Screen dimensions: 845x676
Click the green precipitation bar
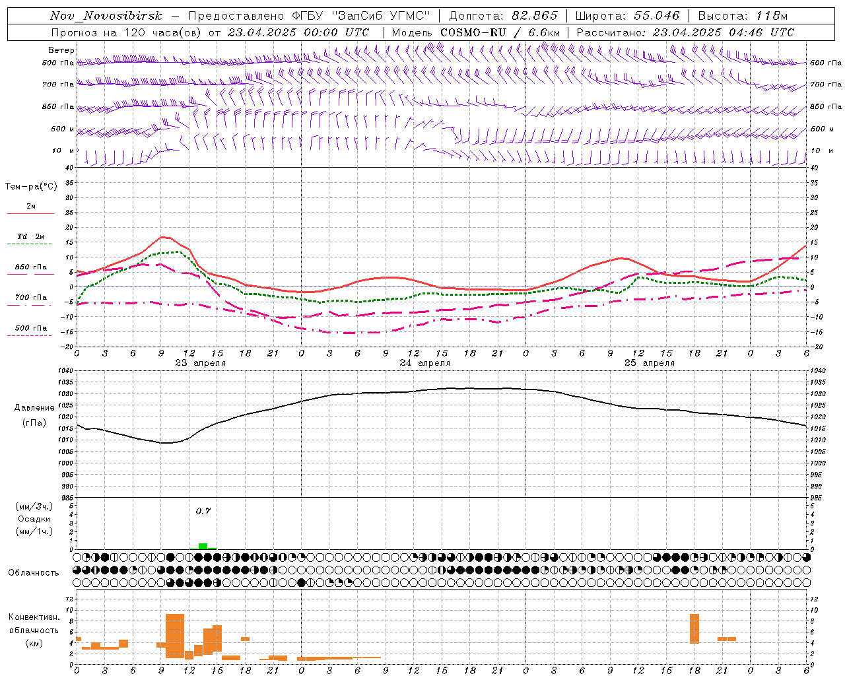[203, 546]
